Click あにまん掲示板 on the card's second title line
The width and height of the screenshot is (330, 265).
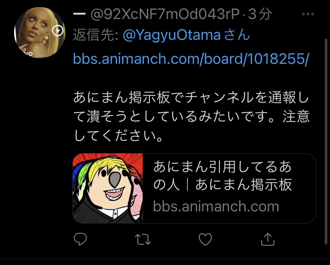(x=243, y=185)
